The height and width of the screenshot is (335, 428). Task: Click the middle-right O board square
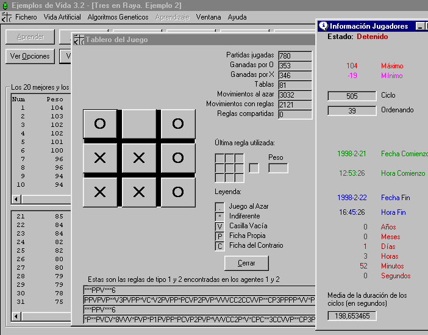178,158
